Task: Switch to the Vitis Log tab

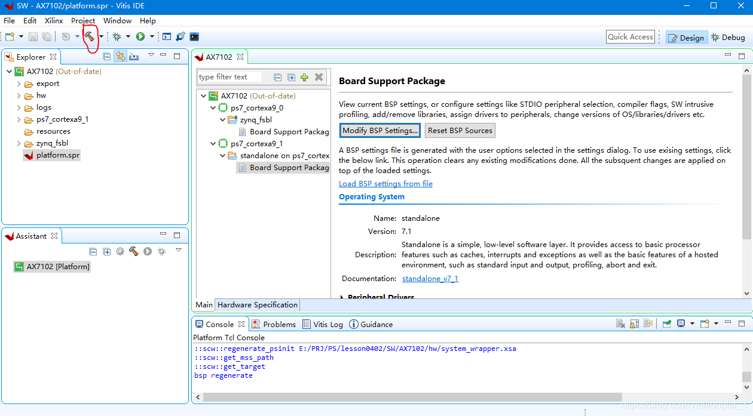Action: tap(323, 324)
